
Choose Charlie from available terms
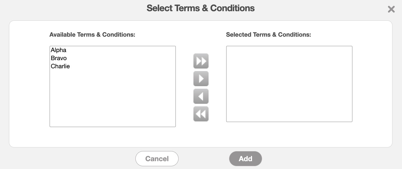click(x=60, y=66)
